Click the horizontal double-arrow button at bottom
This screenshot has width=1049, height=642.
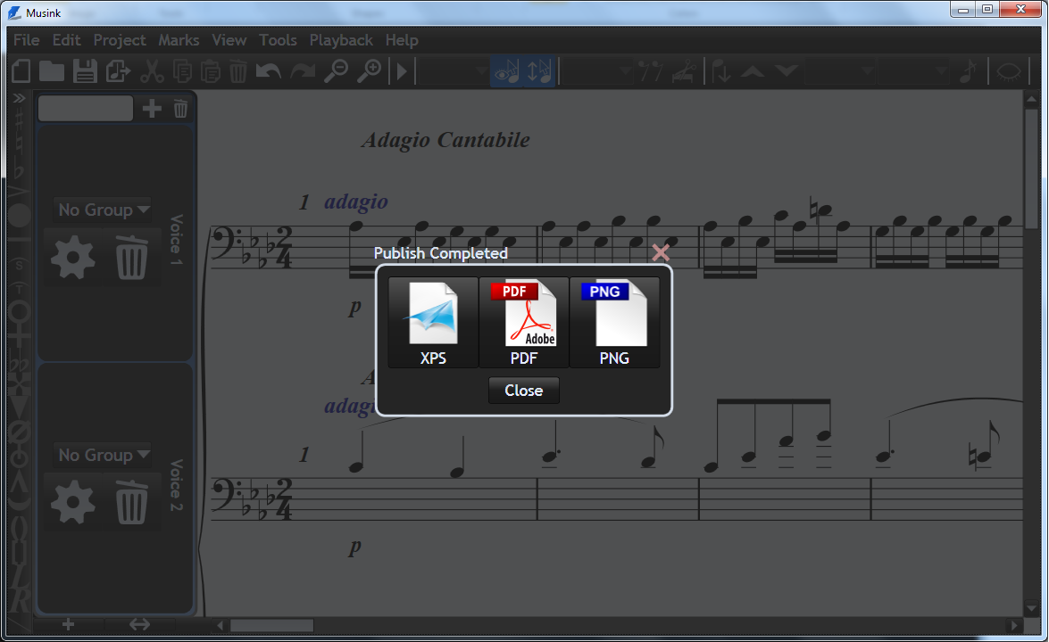139,624
